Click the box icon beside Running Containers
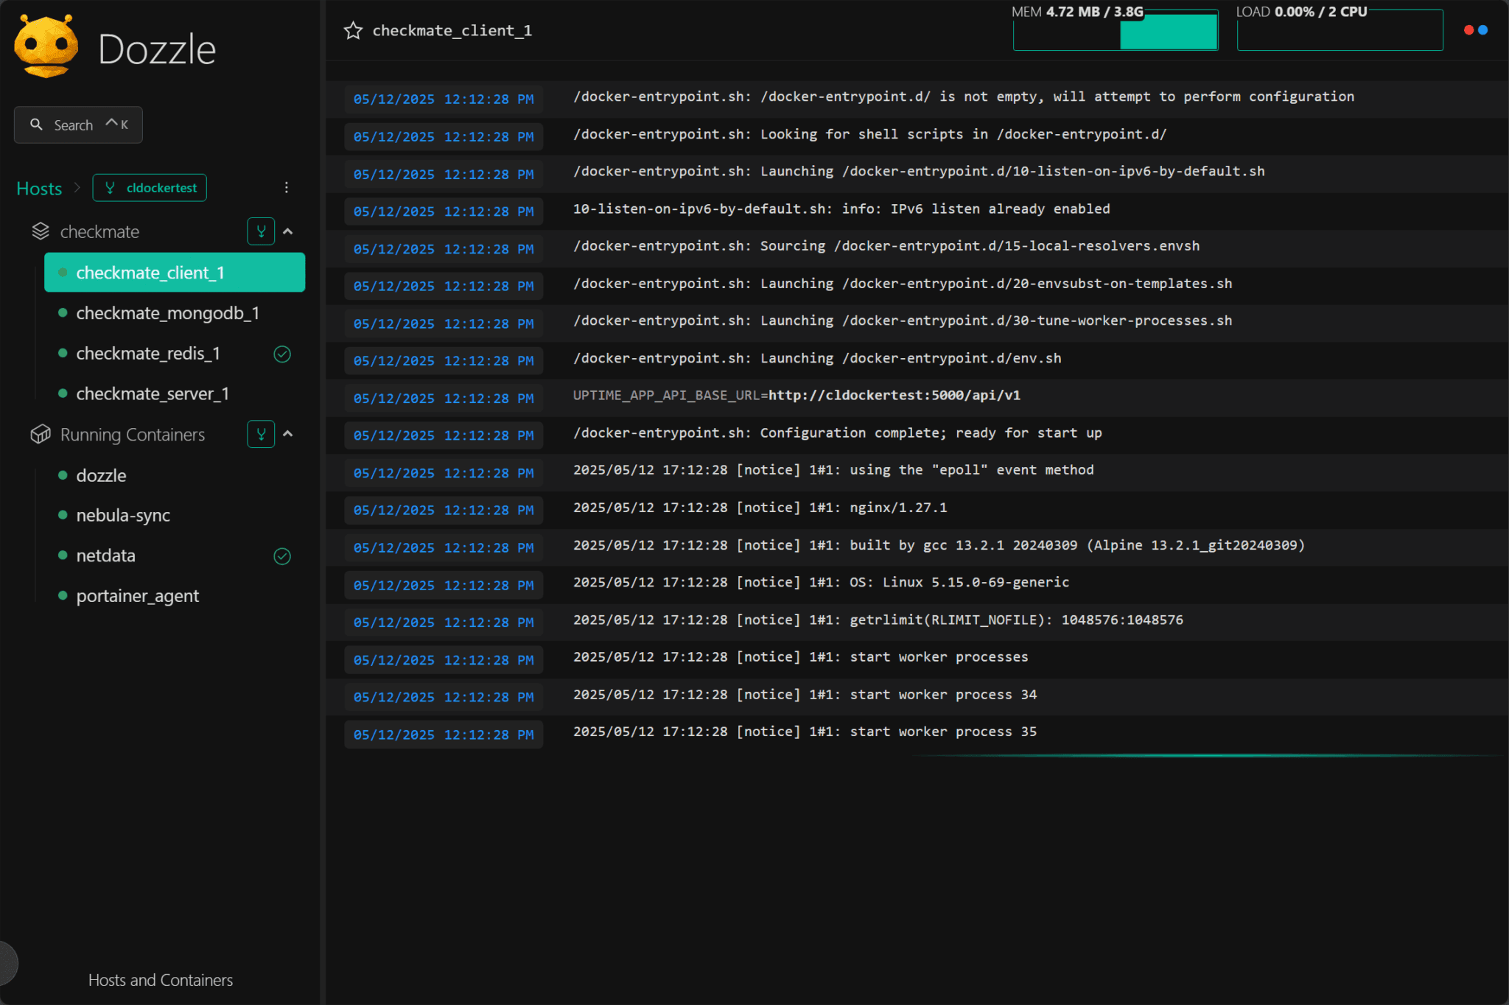The height and width of the screenshot is (1005, 1509). 41,434
